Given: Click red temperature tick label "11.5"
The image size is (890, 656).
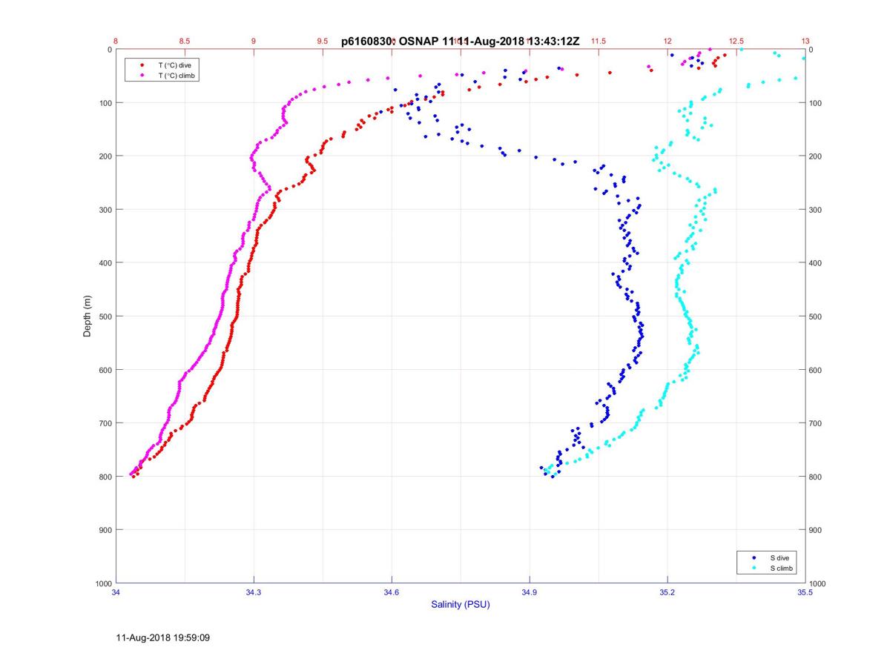Looking at the screenshot, I should click(599, 42).
